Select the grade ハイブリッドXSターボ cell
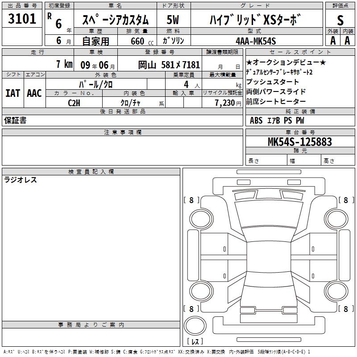 [257, 19]
